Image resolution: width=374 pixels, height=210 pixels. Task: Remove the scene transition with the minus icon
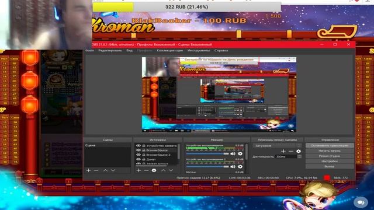click(x=291, y=151)
